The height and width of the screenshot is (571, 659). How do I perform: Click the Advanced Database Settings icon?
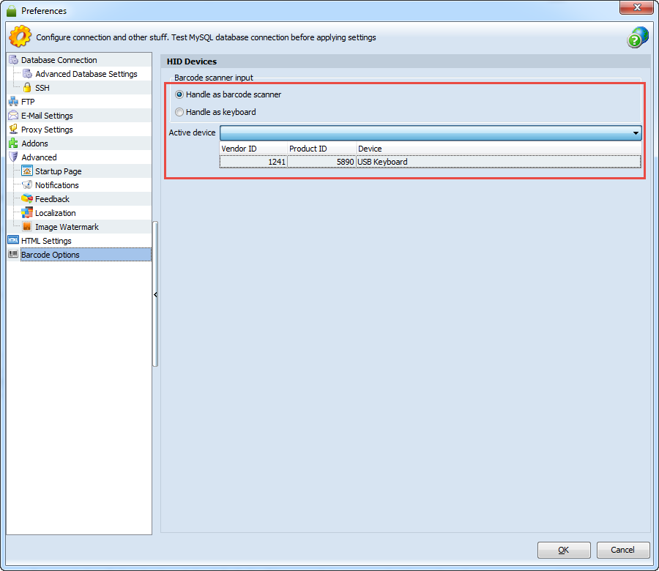click(27, 73)
